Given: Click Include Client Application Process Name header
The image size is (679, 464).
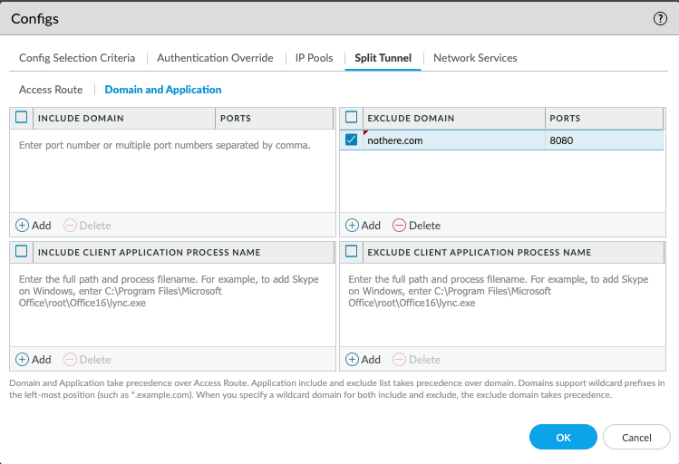Looking at the screenshot, I should 184,252.
